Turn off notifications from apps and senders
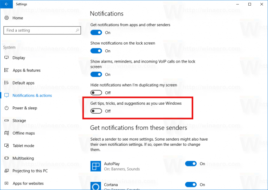This screenshot has width=268, height=190. 96,33
